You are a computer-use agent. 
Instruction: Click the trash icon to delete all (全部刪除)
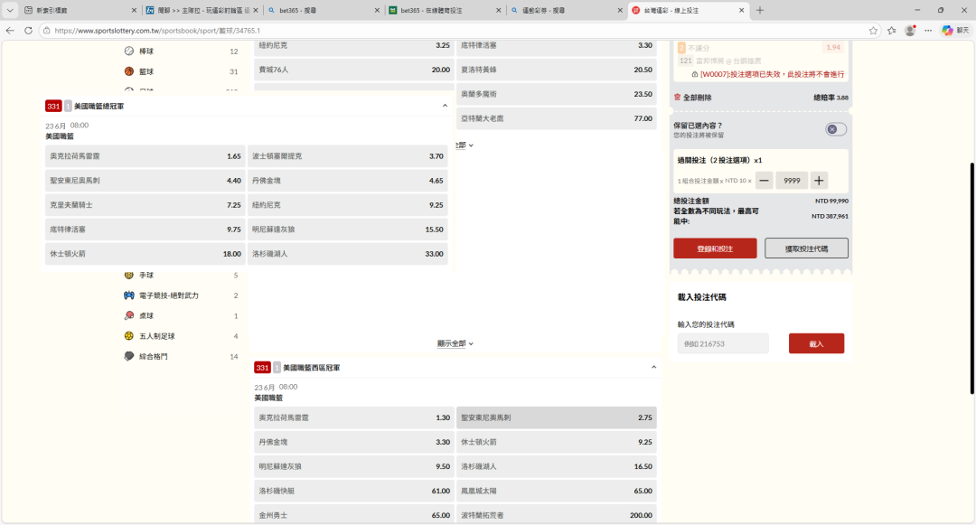click(x=678, y=98)
